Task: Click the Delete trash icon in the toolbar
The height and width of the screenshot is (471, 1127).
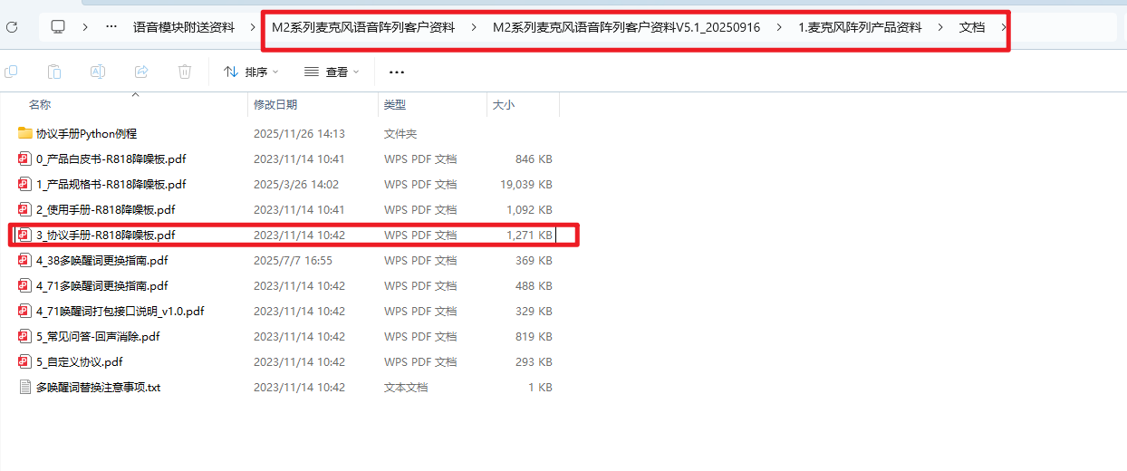Action: tap(185, 72)
